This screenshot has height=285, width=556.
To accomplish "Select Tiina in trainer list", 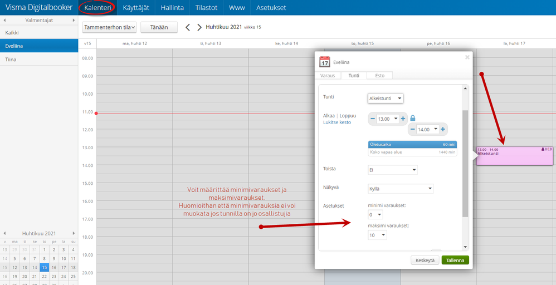I will coord(39,60).
